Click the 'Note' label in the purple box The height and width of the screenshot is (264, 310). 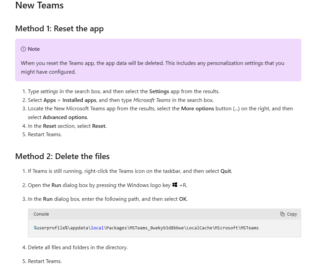pyautogui.click(x=34, y=49)
